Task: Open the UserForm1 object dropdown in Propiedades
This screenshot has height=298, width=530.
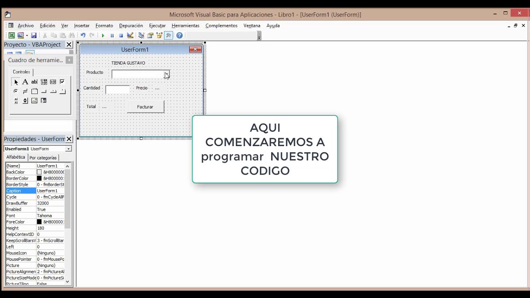Action: (x=68, y=149)
